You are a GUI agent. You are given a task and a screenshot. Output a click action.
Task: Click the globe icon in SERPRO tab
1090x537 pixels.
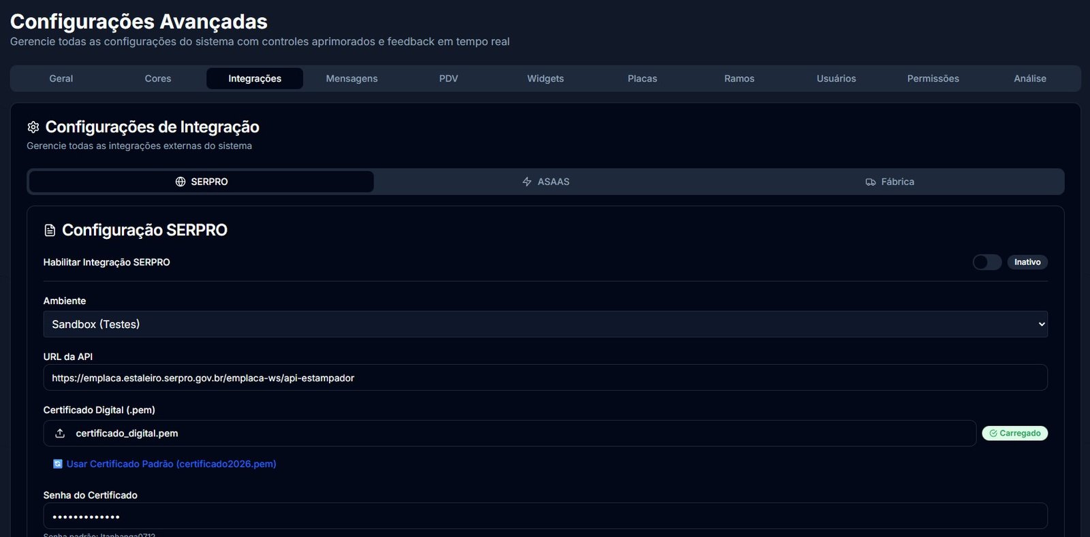point(181,182)
